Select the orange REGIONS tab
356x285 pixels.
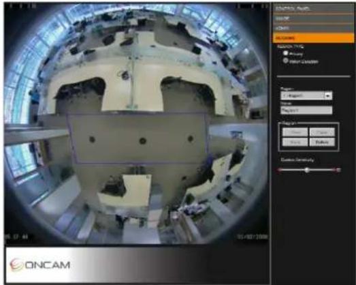click(313, 37)
